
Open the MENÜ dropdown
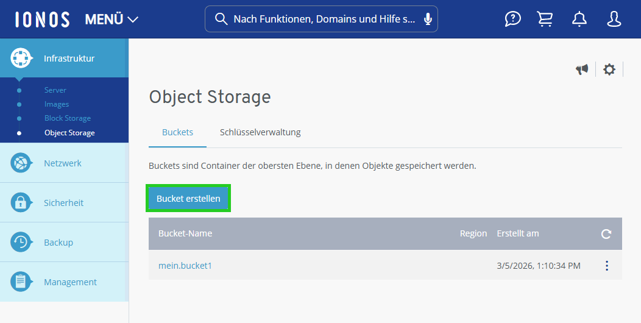click(112, 20)
